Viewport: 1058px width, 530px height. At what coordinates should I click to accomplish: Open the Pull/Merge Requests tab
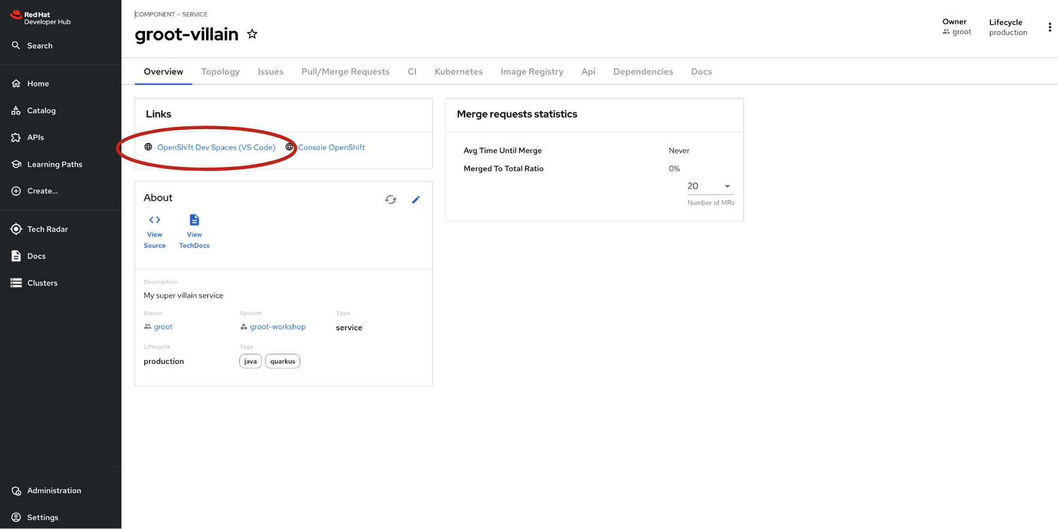pyautogui.click(x=345, y=72)
